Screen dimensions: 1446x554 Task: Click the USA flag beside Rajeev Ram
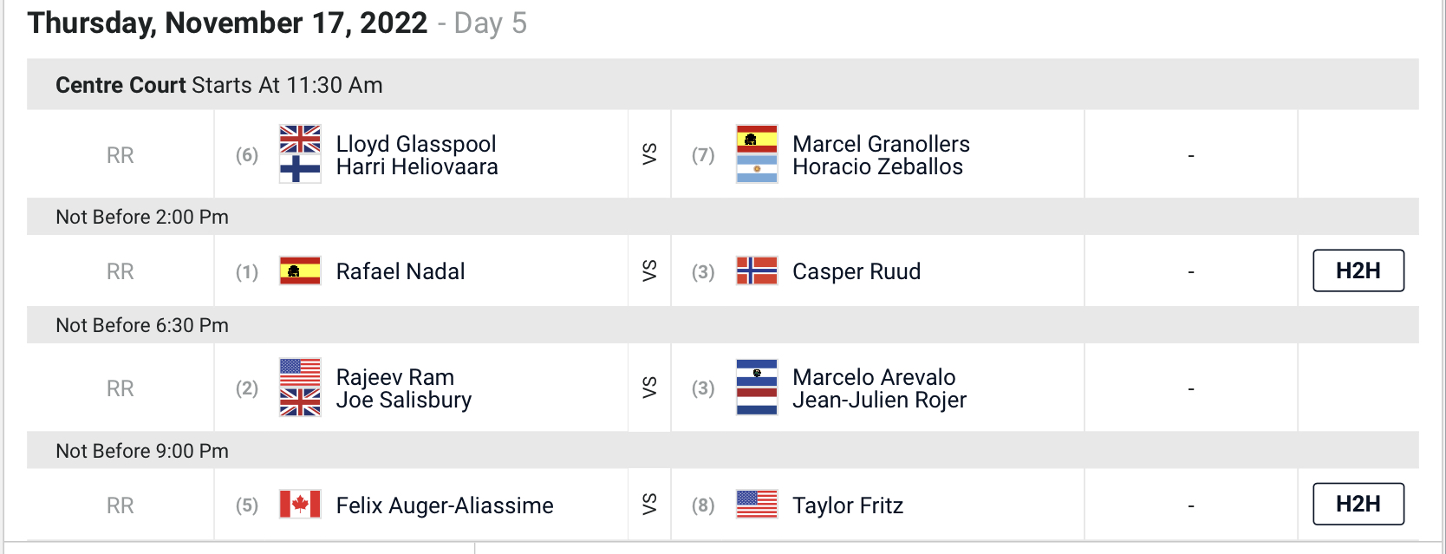[300, 373]
